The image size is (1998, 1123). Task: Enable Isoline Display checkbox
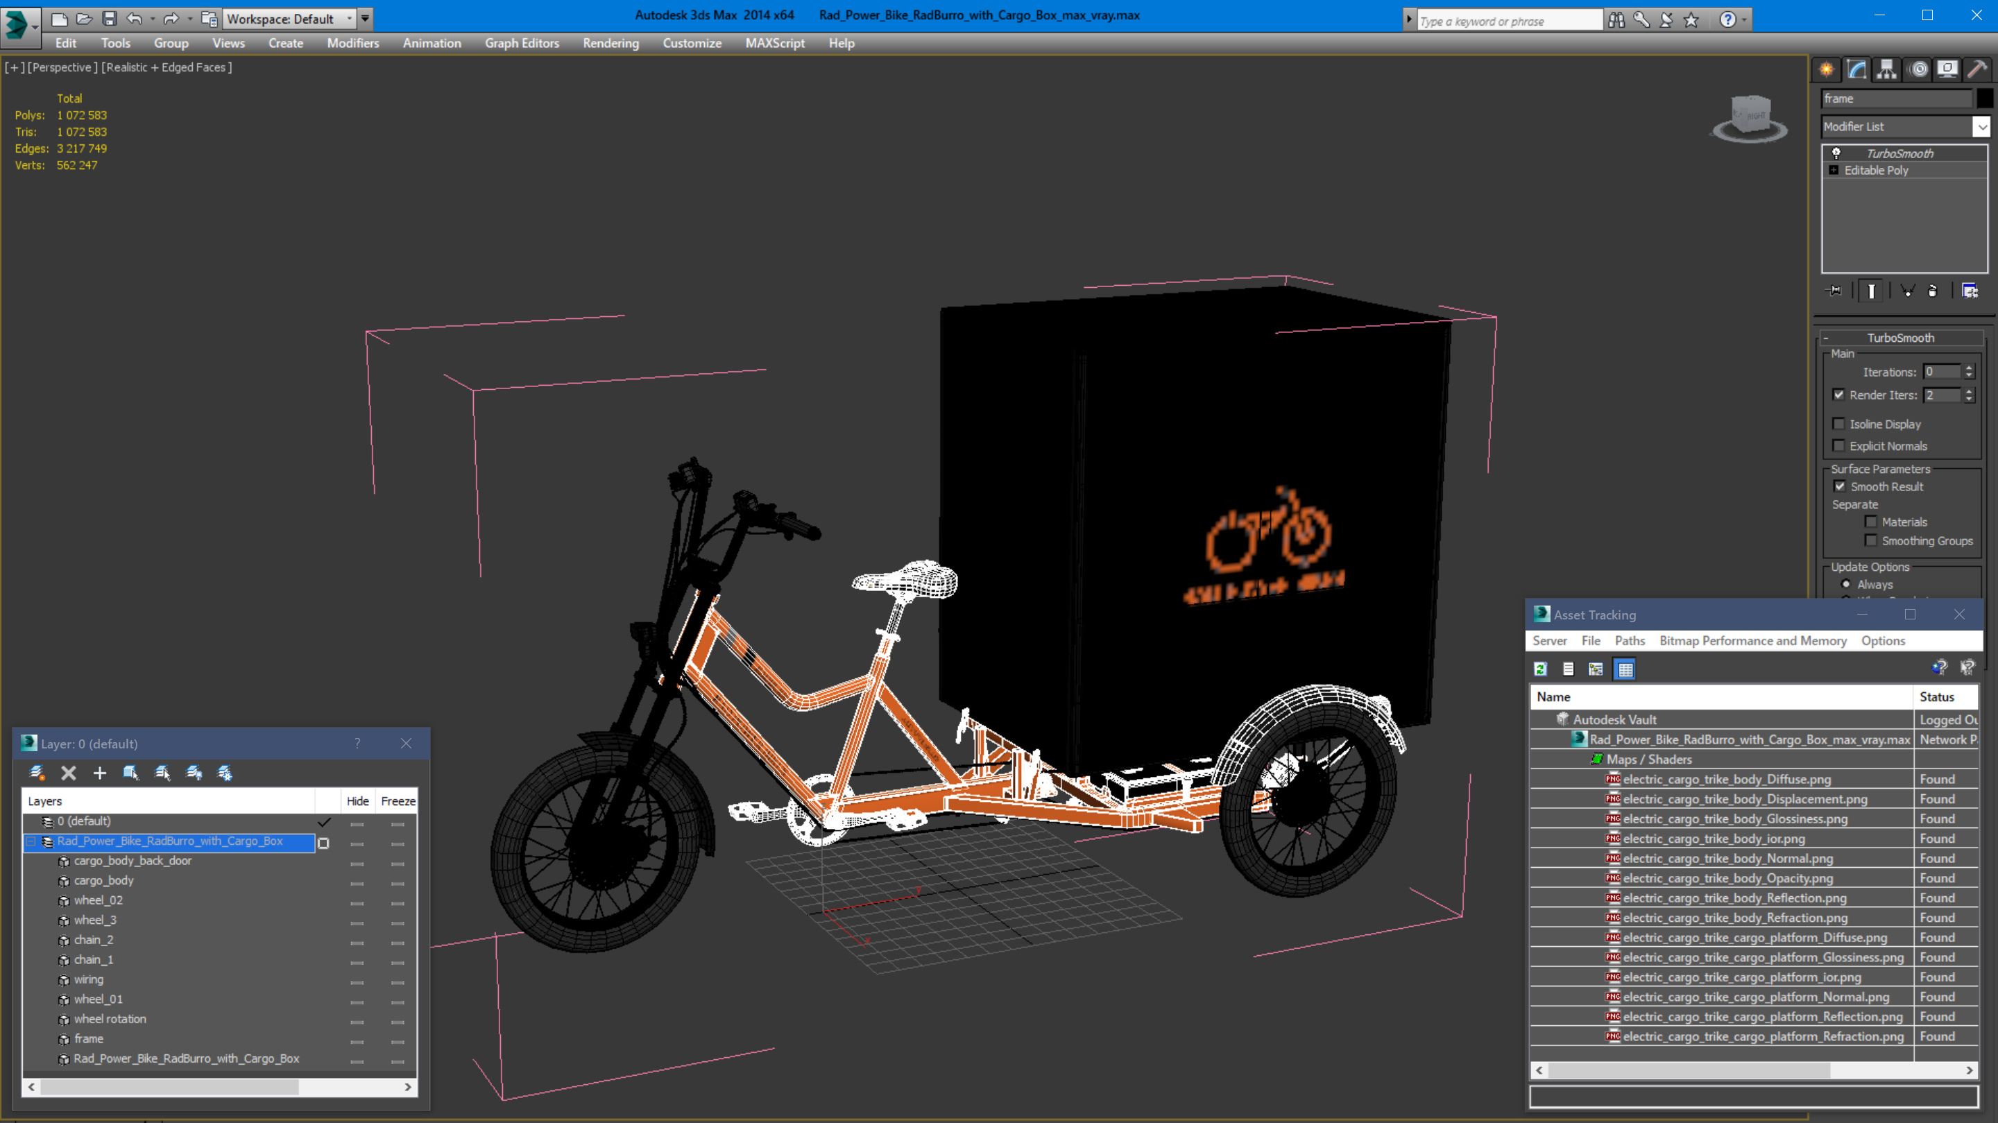(x=1838, y=423)
